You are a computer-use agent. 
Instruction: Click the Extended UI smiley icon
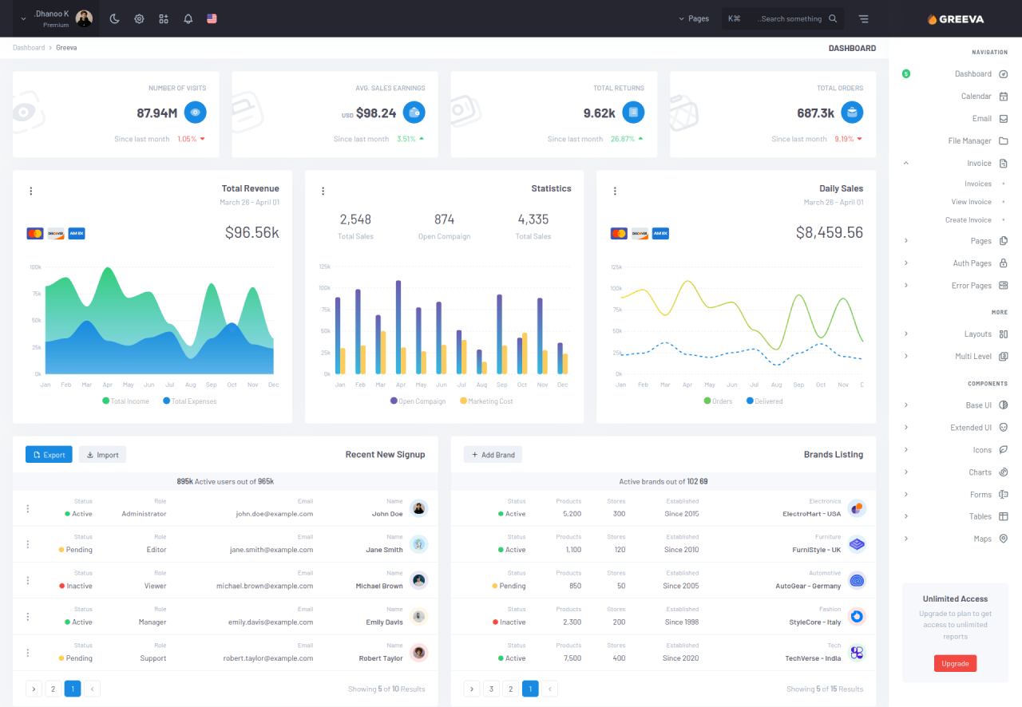pyautogui.click(x=1004, y=428)
